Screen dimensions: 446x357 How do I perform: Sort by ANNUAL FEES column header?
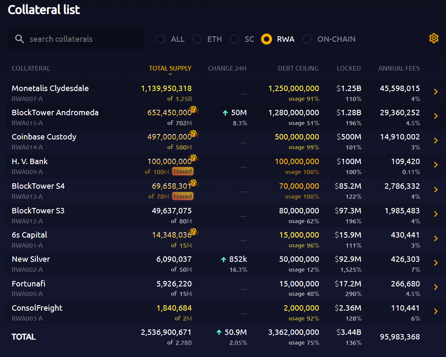(399, 68)
